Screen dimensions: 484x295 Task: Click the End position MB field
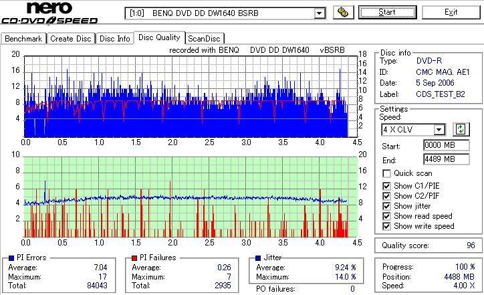point(447,159)
